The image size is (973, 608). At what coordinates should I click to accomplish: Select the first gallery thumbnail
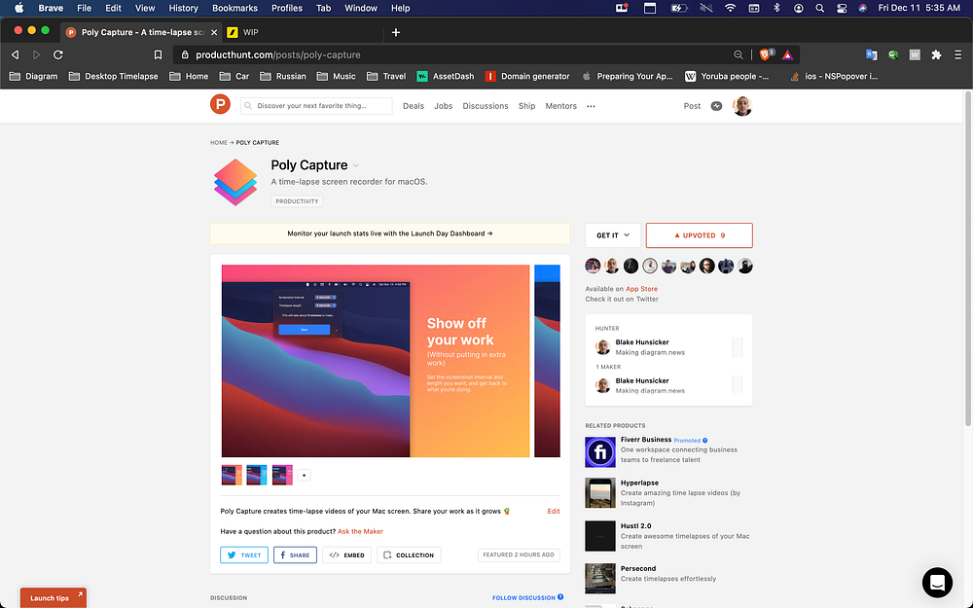pyautogui.click(x=232, y=476)
